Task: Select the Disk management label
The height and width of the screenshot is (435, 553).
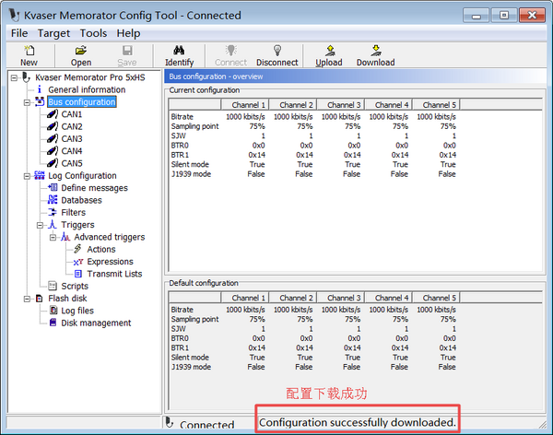Action: point(96,323)
